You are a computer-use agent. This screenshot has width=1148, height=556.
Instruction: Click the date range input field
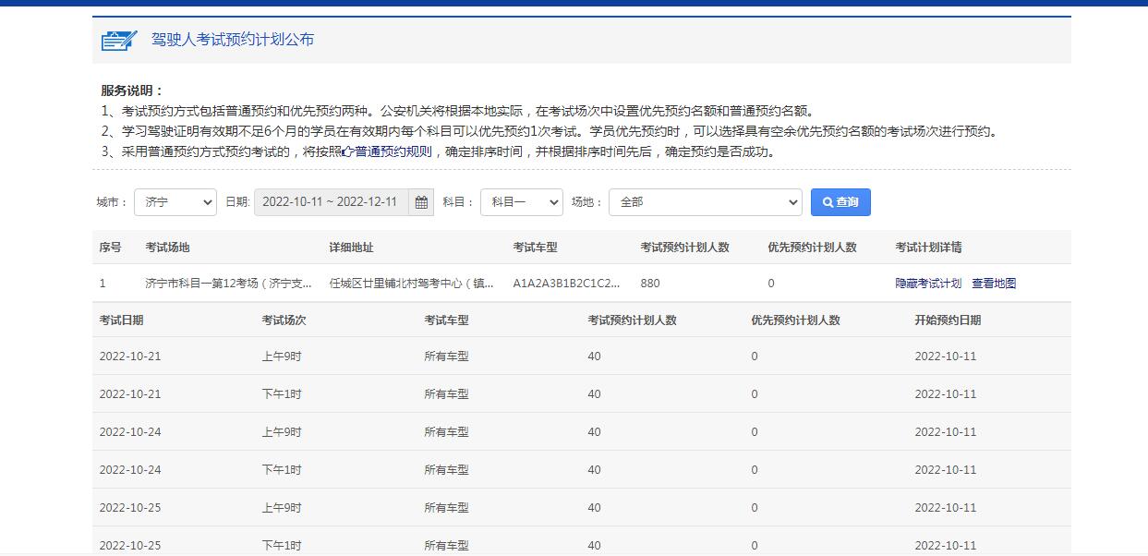coord(332,201)
